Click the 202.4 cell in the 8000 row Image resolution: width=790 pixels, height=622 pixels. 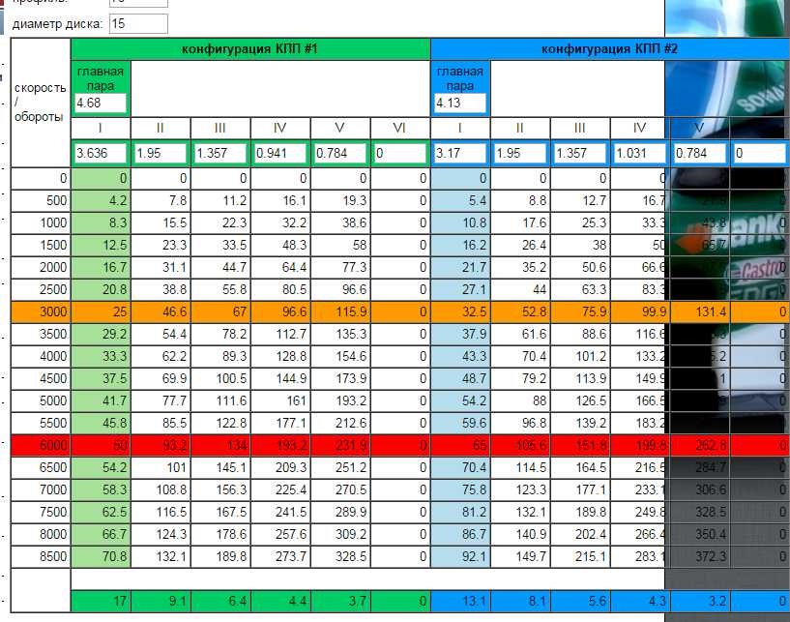[x=580, y=534]
